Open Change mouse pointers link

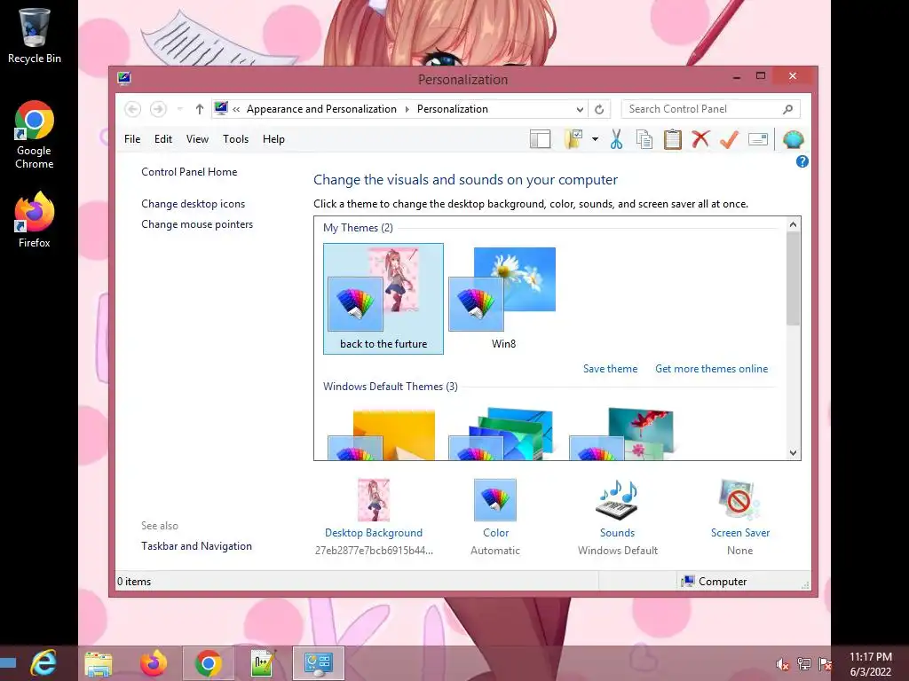pos(197,224)
